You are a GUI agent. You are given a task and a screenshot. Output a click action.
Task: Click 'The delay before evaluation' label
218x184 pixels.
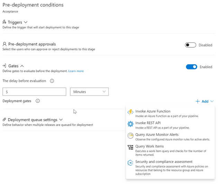tap(24, 81)
